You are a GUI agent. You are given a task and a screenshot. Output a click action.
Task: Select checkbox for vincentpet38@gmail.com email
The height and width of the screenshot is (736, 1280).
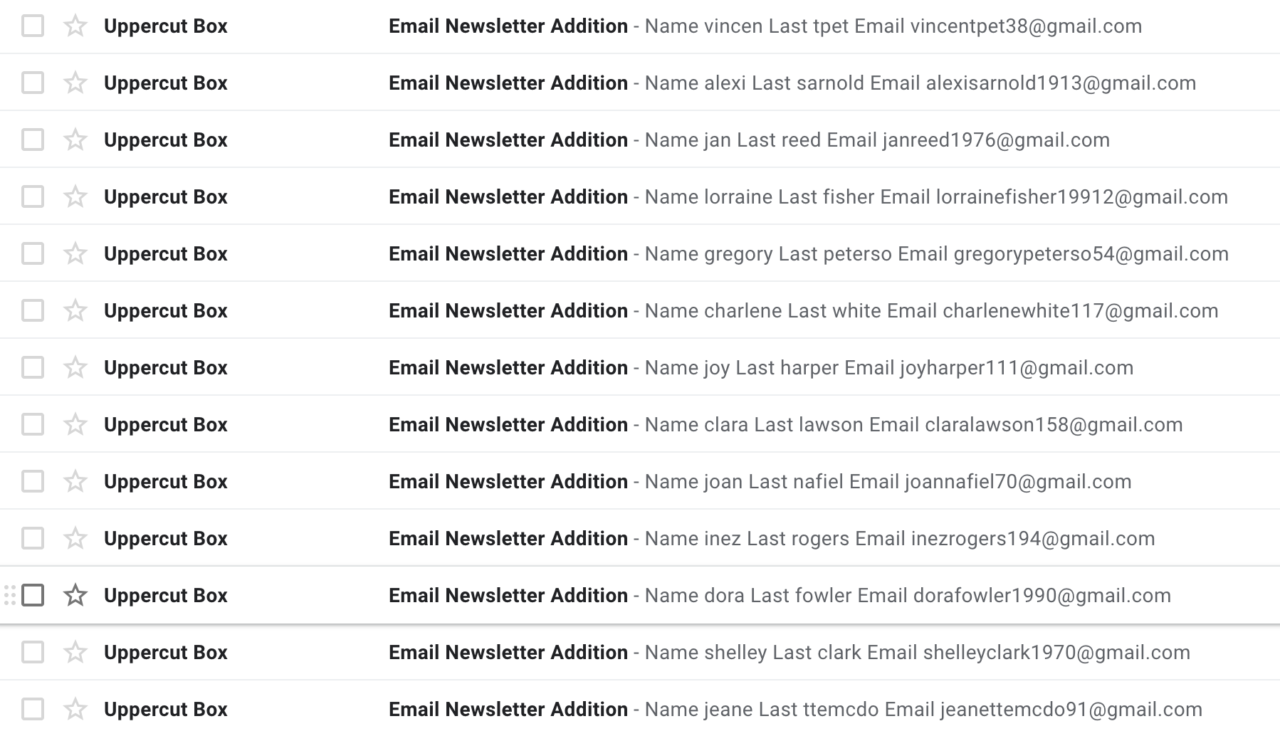click(x=33, y=26)
